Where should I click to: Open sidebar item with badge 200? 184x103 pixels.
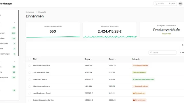point(8,33)
